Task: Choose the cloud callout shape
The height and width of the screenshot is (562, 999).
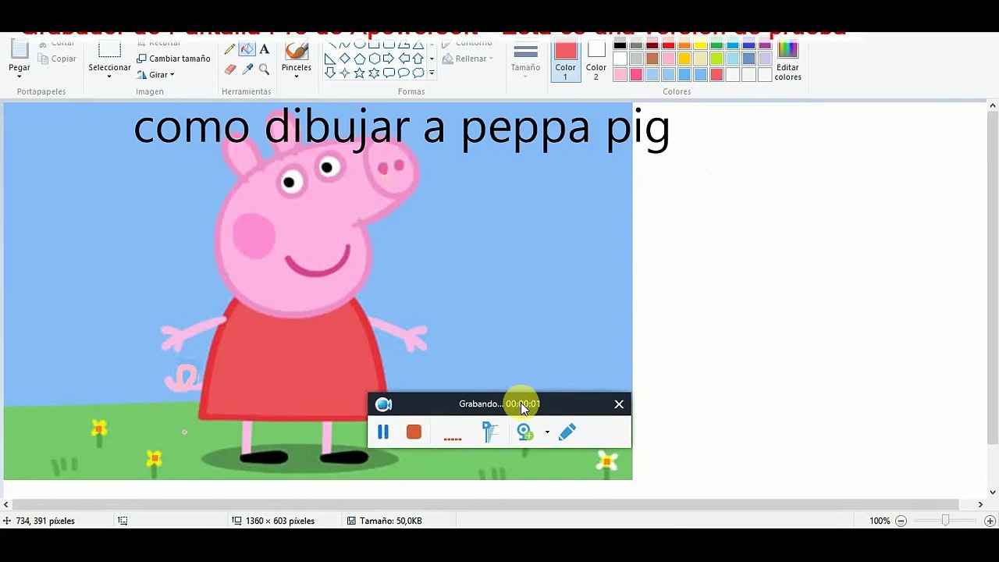Action: (x=418, y=73)
